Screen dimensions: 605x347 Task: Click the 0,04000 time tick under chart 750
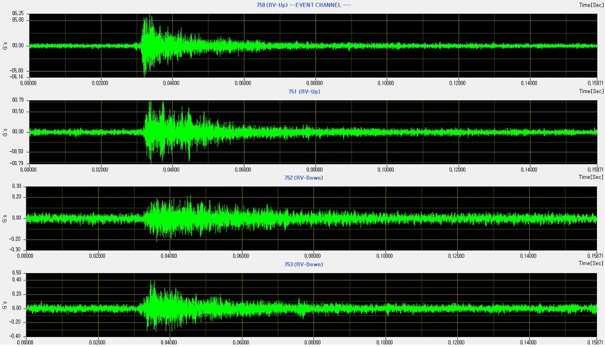point(172,83)
